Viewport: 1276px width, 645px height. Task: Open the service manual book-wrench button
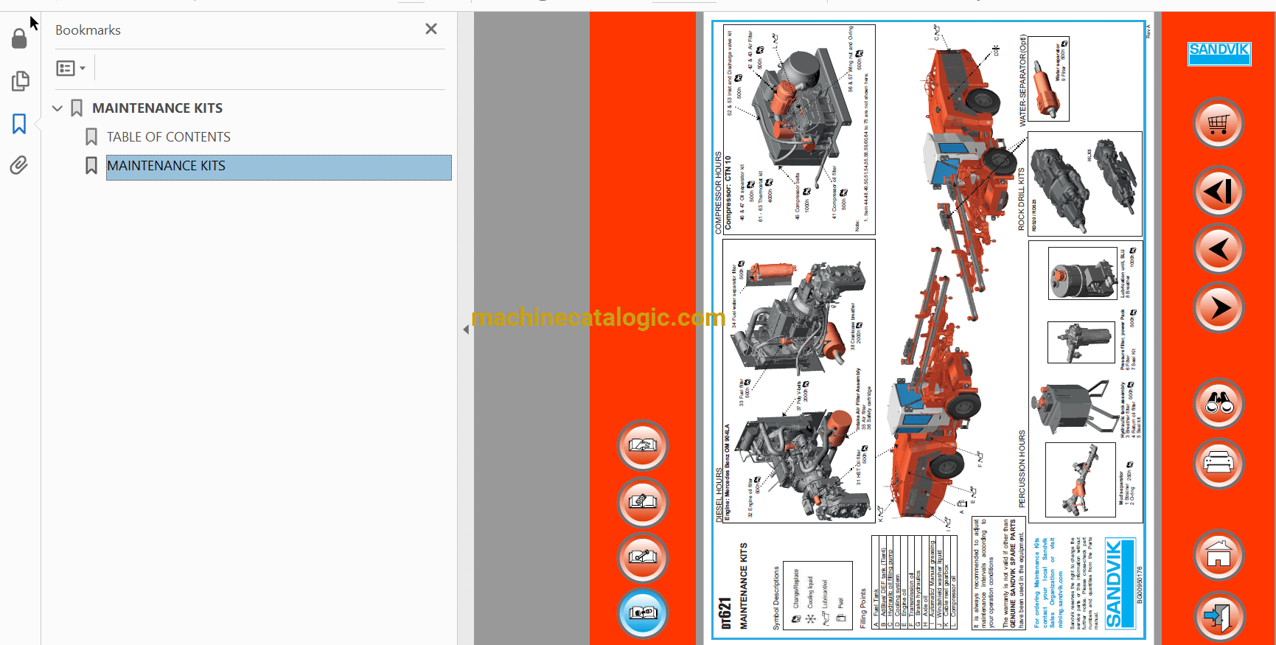[643, 557]
